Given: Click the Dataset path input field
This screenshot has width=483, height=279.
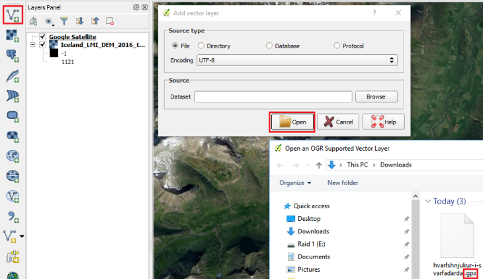Looking at the screenshot, I should pos(273,97).
